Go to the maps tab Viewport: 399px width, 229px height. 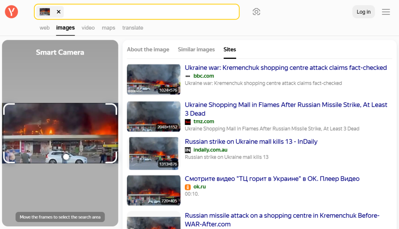click(108, 28)
